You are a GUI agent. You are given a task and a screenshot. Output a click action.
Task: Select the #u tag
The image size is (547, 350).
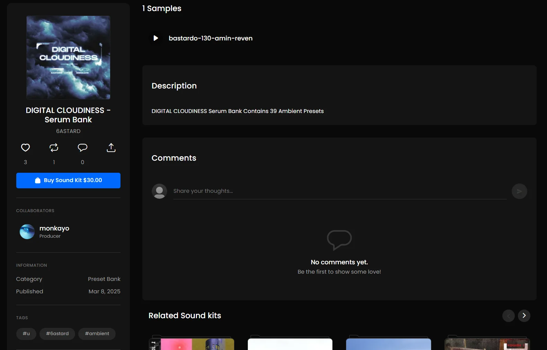click(26, 334)
